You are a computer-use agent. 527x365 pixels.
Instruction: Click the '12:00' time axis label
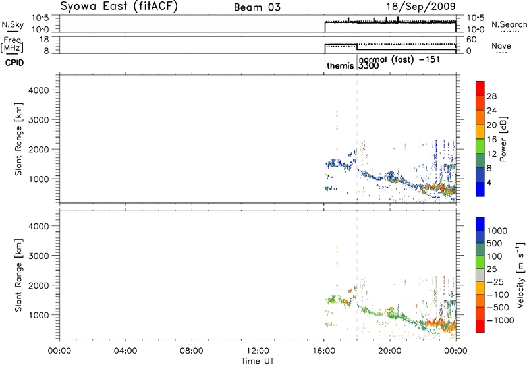[258, 351]
